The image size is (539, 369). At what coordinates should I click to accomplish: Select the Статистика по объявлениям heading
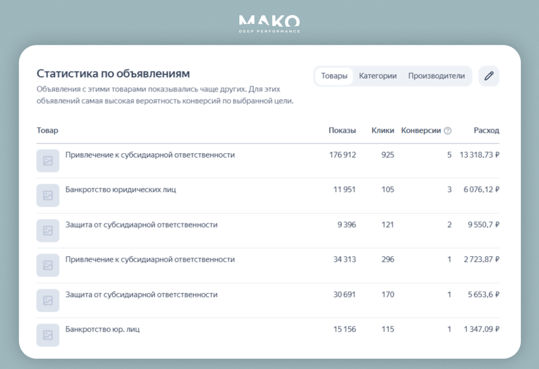pyautogui.click(x=113, y=74)
